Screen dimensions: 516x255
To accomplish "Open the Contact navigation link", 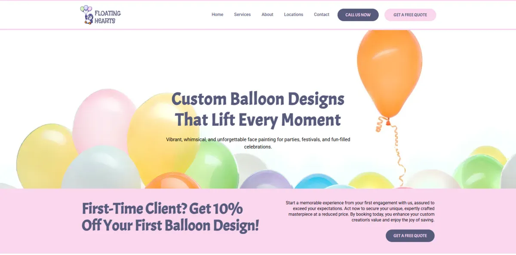I will point(321,15).
